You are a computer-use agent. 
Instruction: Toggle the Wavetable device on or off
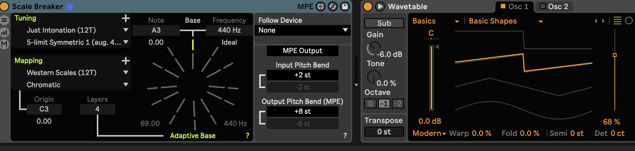pos(368,6)
